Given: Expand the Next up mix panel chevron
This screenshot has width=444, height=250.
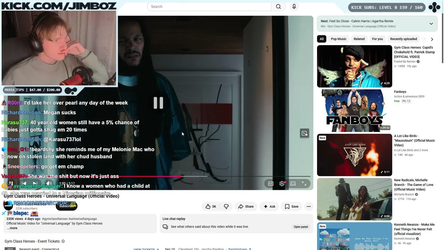Looking at the screenshot, I should tap(431, 24).
